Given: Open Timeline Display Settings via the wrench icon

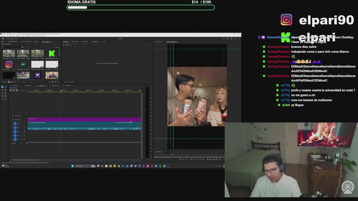Looking at the screenshot, I should coord(23,90).
